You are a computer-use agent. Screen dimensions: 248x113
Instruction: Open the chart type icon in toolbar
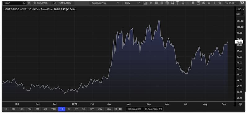click(146, 3)
